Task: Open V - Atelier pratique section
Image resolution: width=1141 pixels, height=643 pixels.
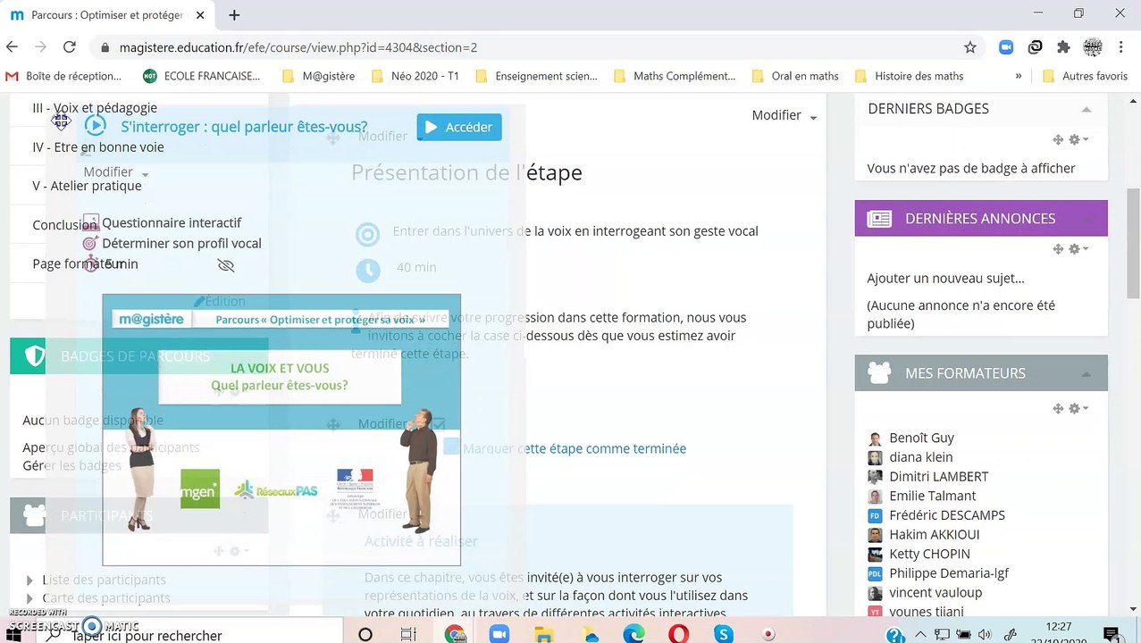Action: 87,186
